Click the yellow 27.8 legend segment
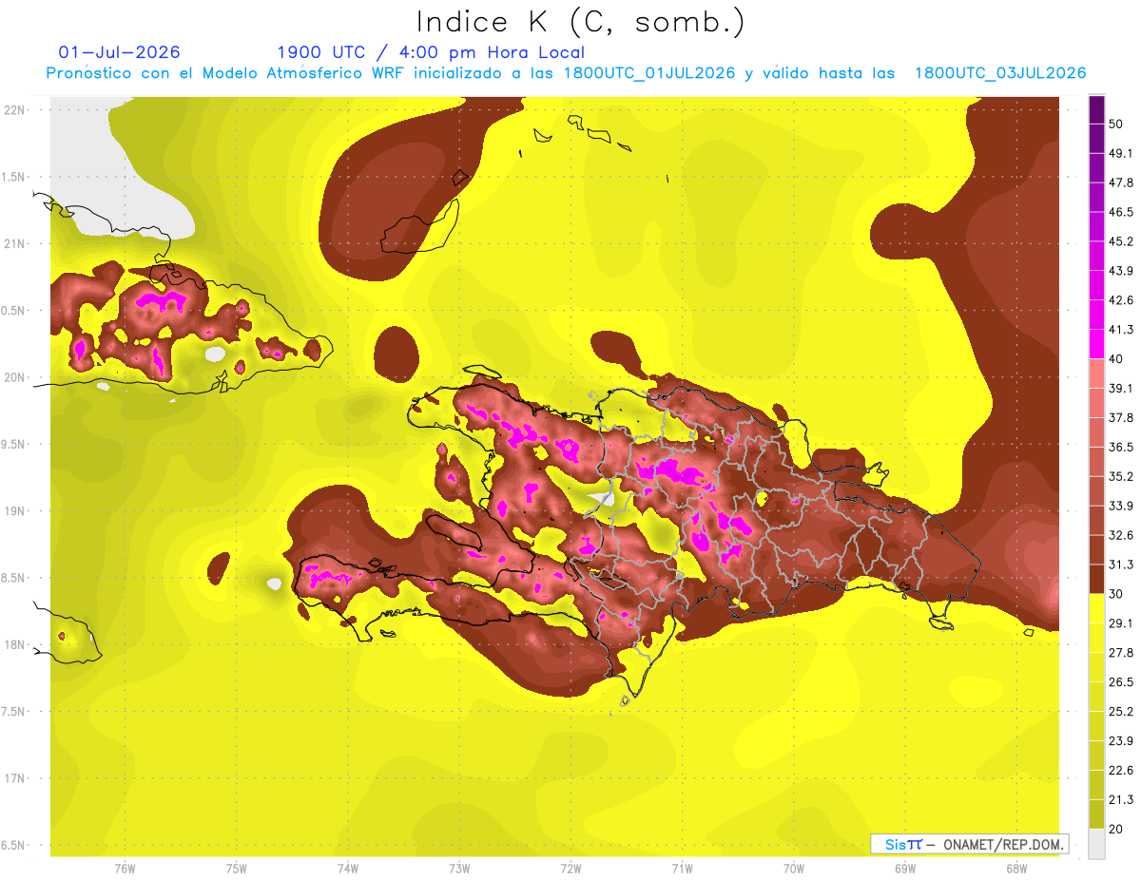 [1096, 667]
